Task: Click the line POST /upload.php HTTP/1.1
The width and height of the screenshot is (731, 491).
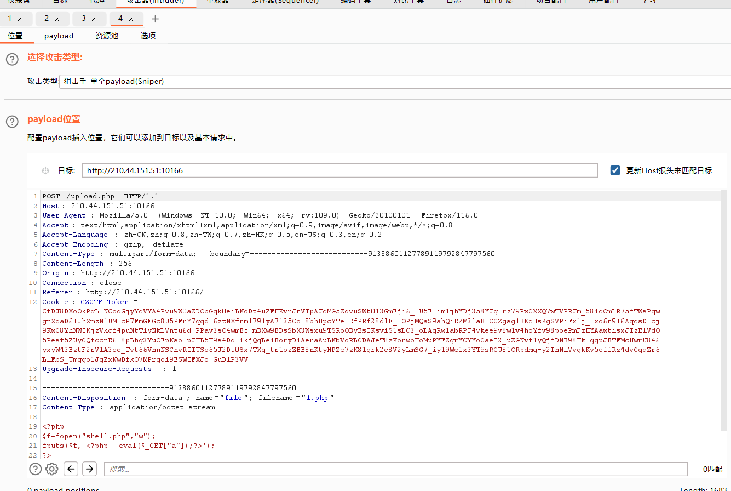Action: pos(100,196)
